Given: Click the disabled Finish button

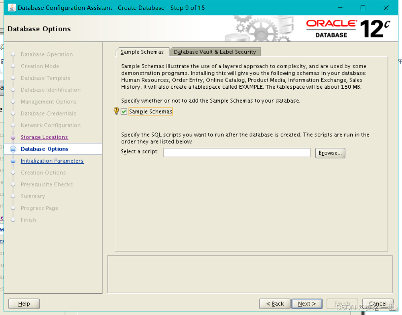Looking at the screenshot, I should [x=342, y=304].
